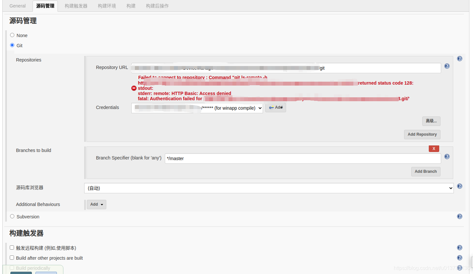Open the 高级... advanced options
This screenshot has width=473, height=274.
pyautogui.click(x=431, y=121)
